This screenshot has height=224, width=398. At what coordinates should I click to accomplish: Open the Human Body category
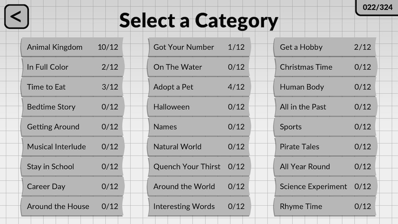pos(325,87)
